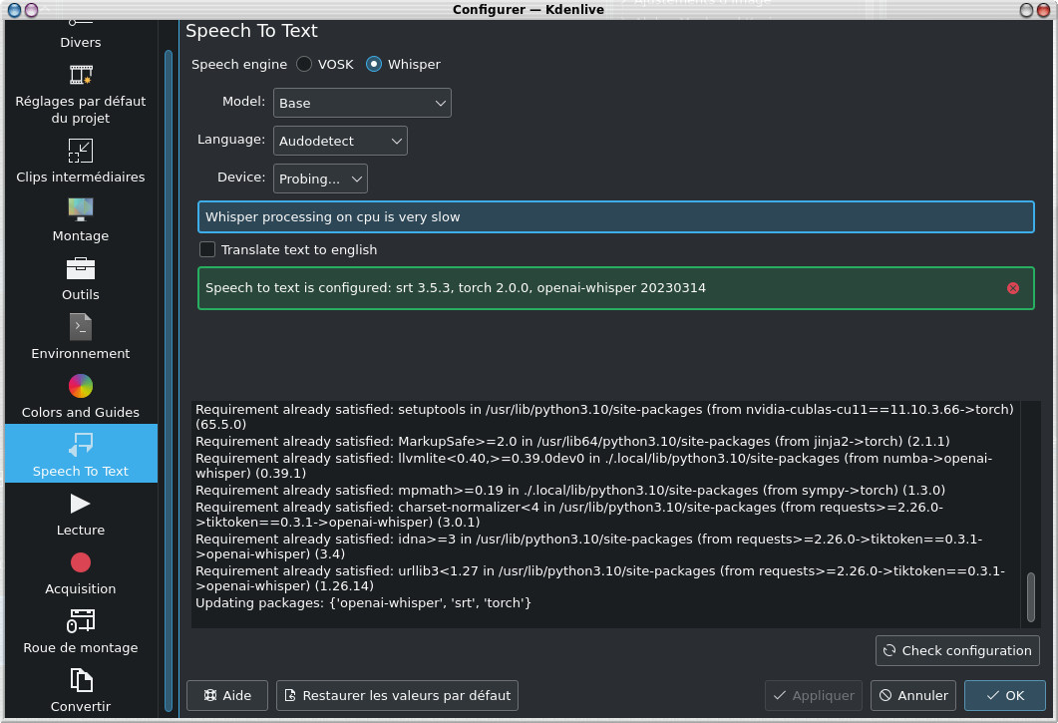Open the Model dropdown showing Base
This screenshot has height=723, width=1058.
[x=362, y=103]
